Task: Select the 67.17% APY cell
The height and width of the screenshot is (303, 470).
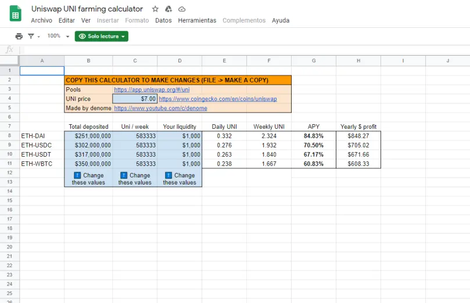Action: click(314, 154)
